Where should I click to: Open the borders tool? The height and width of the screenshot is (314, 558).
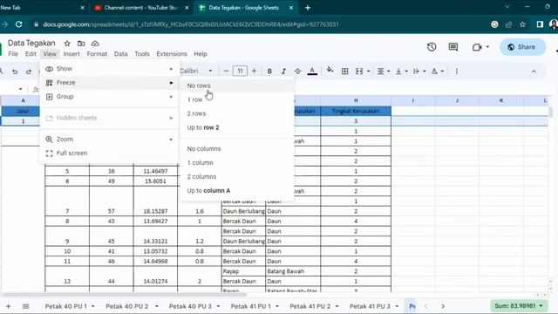coord(345,72)
